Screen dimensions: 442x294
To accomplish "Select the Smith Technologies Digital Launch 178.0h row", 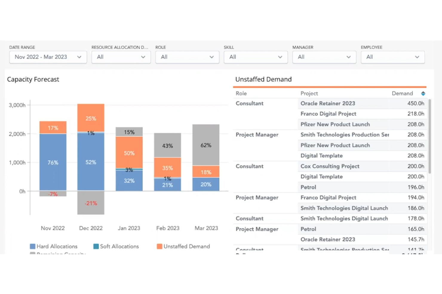I will pyautogui.click(x=362, y=218).
